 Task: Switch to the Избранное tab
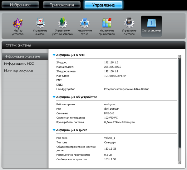click(x=20, y=5)
